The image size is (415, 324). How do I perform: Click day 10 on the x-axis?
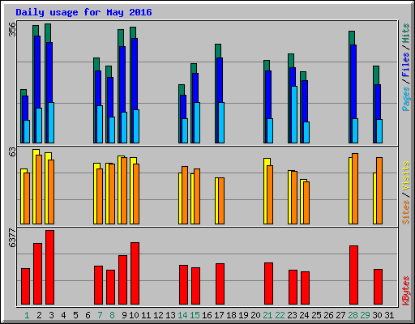click(134, 315)
